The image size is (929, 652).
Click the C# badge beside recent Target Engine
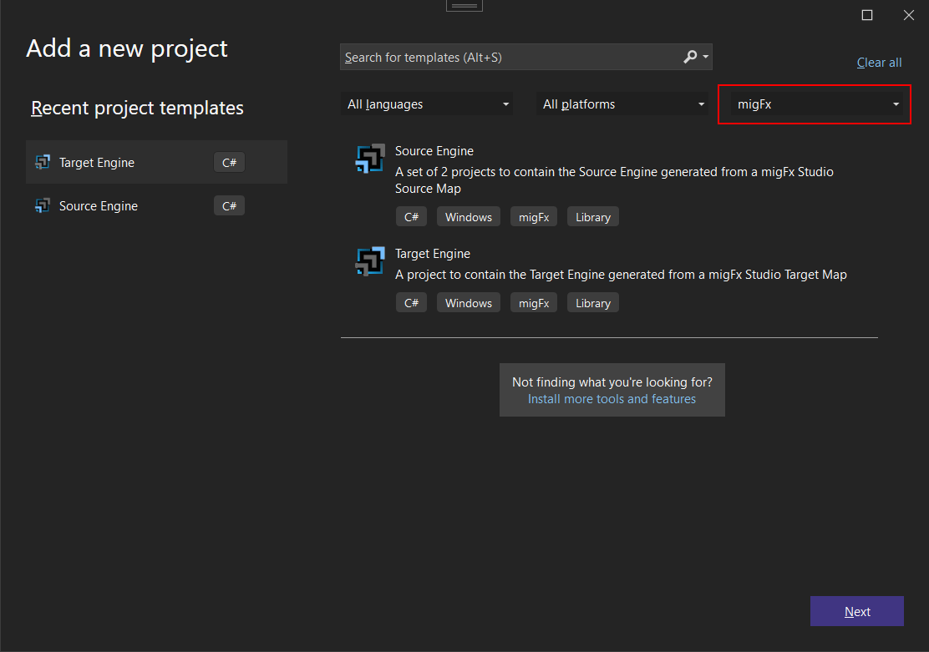tap(229, 162)
